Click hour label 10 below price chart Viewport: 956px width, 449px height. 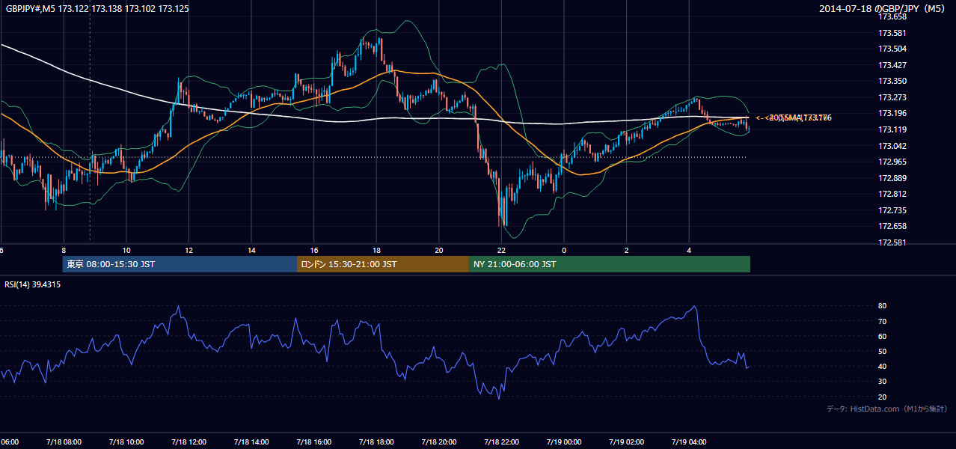click(126, 250)
